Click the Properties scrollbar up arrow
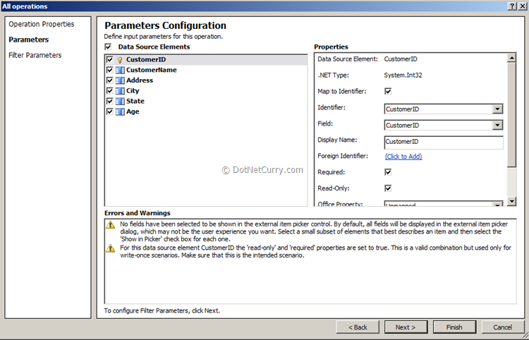Image resolution: width=529 pixels, height=340 pixels. pos(511,58)
